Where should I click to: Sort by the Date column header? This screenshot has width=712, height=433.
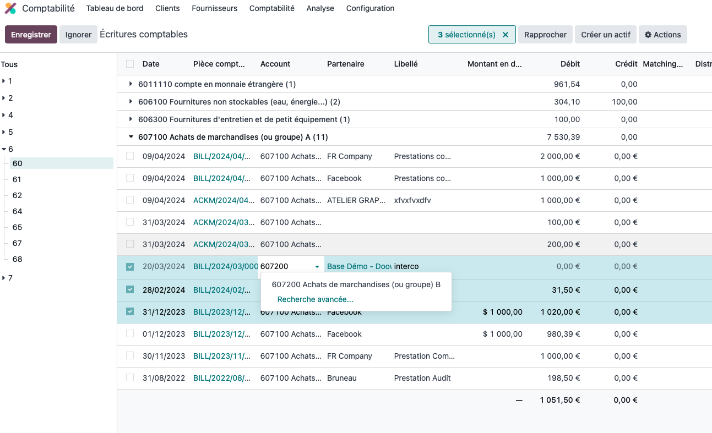151,64
